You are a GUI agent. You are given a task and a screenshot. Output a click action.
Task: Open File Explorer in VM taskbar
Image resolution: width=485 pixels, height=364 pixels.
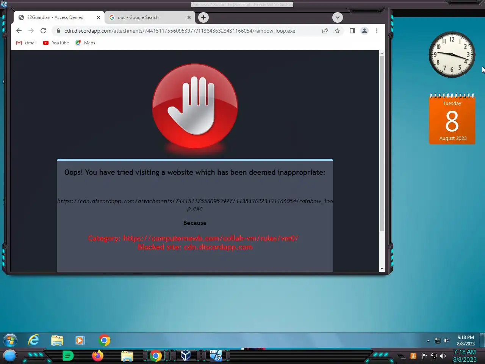(x=57, y=340)
